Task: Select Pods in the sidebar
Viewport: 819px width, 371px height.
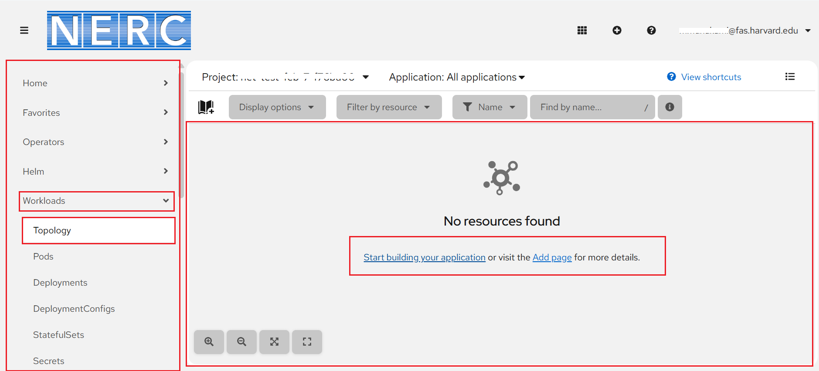Action: pyautogui.click(x=43, y=256)
